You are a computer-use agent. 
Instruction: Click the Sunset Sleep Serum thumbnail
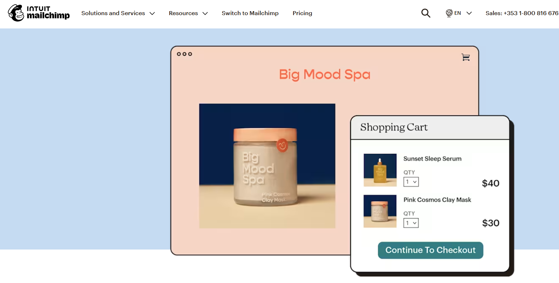[380, 170]
